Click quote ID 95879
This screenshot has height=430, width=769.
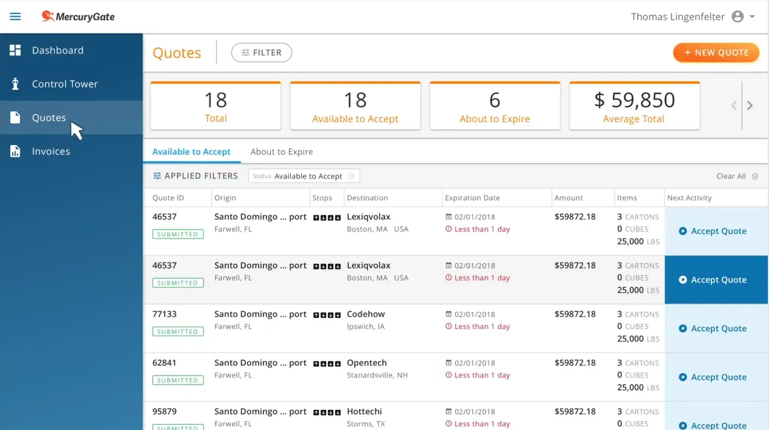tap(165, 411)
